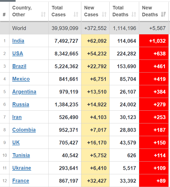Open the France country link
Screen dimensions: 170x187
(21, 181)
